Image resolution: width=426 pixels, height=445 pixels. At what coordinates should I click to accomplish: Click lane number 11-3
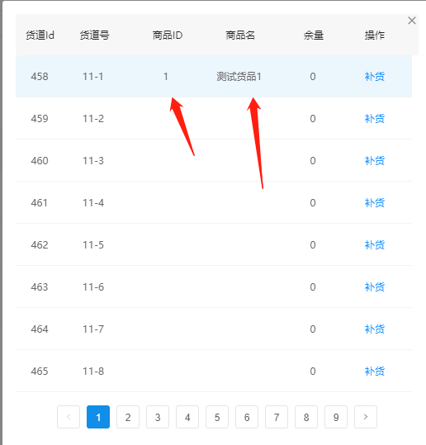tap(93, 161)
